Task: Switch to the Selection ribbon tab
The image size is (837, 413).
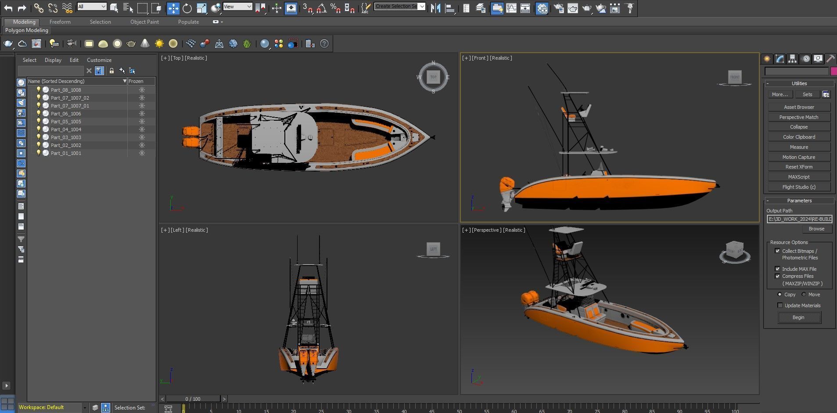Action: (101, 22)
